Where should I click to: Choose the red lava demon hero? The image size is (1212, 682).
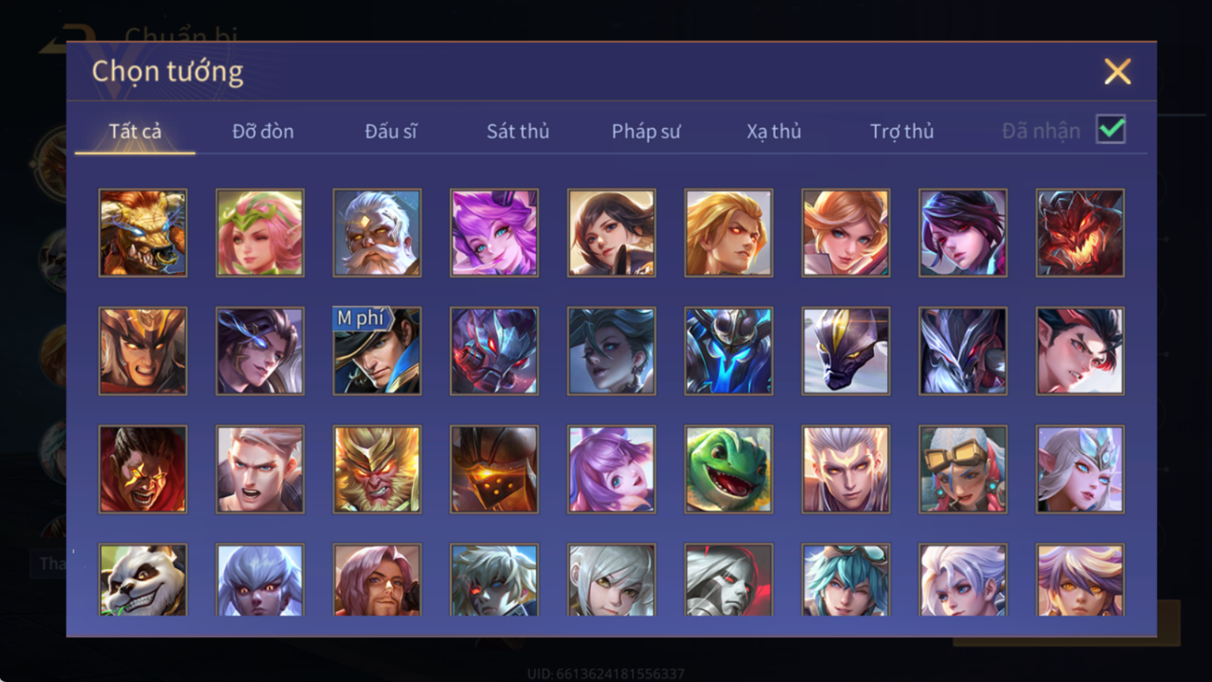coord(1080,233)
